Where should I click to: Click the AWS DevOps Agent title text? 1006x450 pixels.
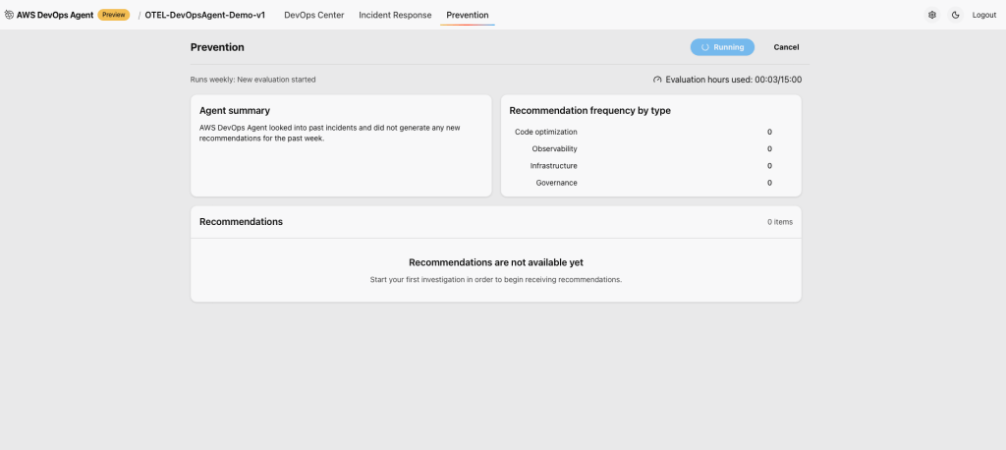[x=55, y=15]
